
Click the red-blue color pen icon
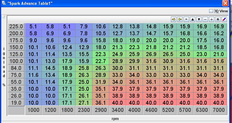224,19
